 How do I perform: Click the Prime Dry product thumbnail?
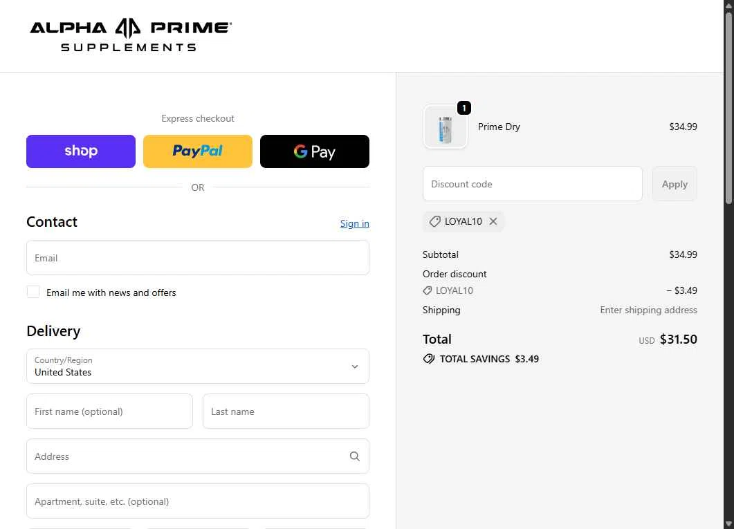point(446,127)
